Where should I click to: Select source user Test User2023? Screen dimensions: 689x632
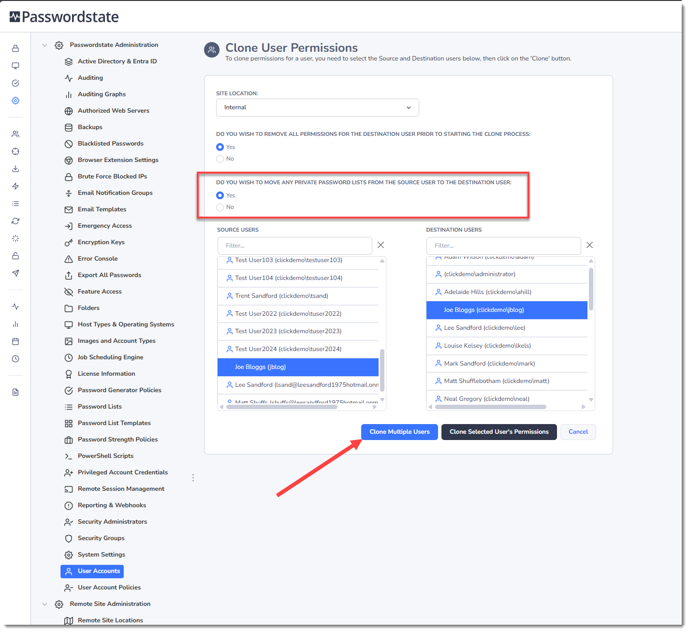coord(298,331)
